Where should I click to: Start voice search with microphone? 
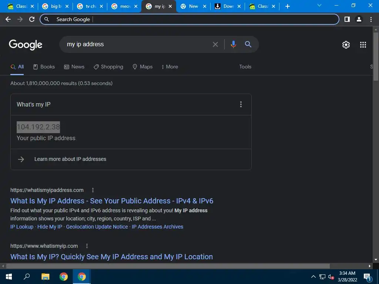pos(233,44)
